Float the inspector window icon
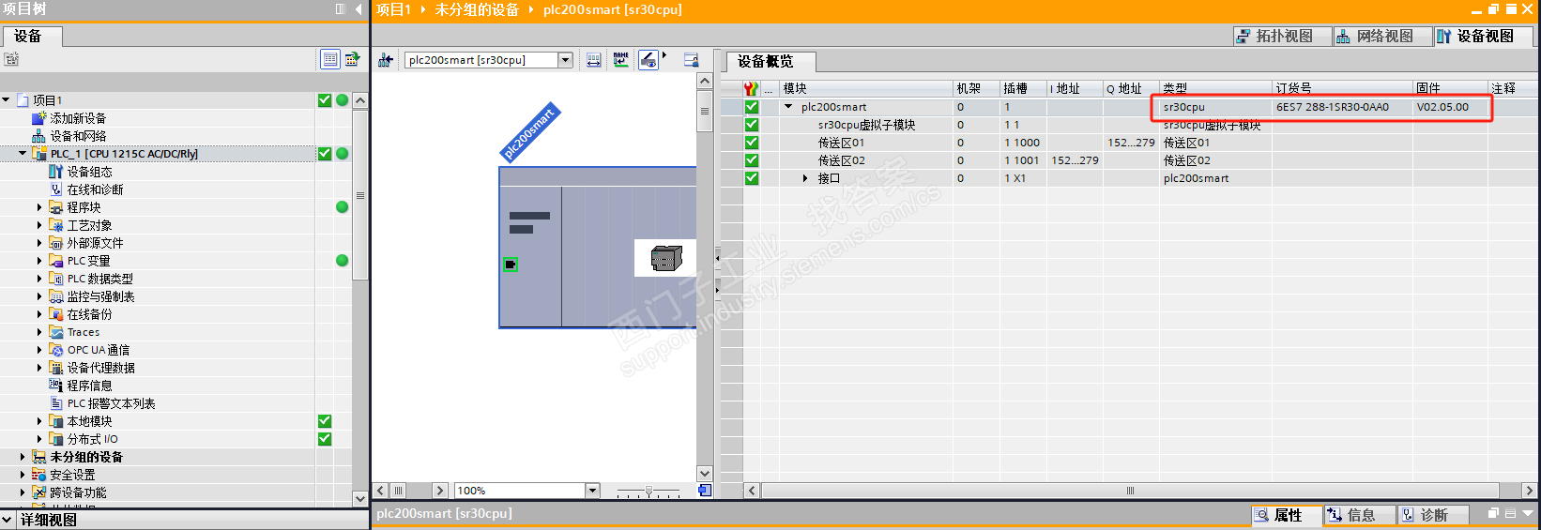This screenshot has width=1541, height=530. coord(1493,514)
